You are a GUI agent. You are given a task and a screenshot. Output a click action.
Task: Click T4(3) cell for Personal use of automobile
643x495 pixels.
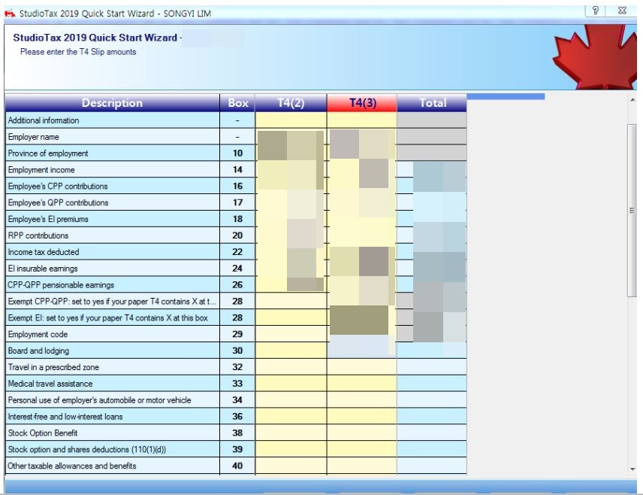tap(362, 399)
